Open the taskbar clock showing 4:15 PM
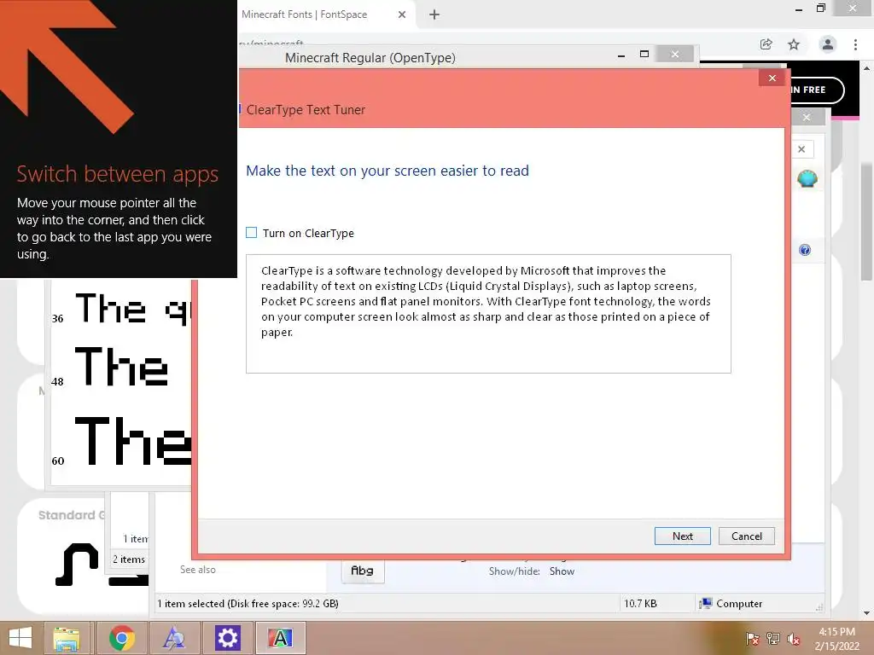This screenshot has height=655, width=874. 836,639
